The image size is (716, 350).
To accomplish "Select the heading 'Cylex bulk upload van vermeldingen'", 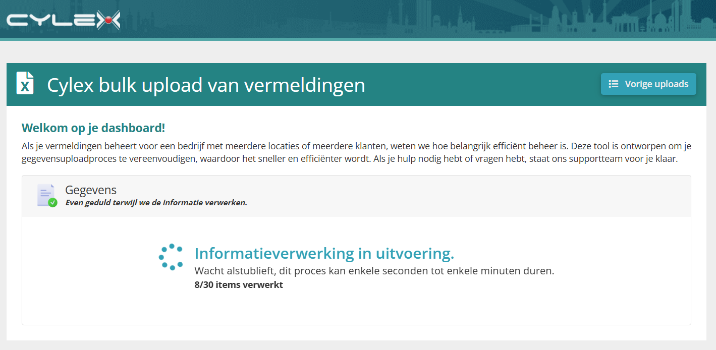I will point(206,85).
